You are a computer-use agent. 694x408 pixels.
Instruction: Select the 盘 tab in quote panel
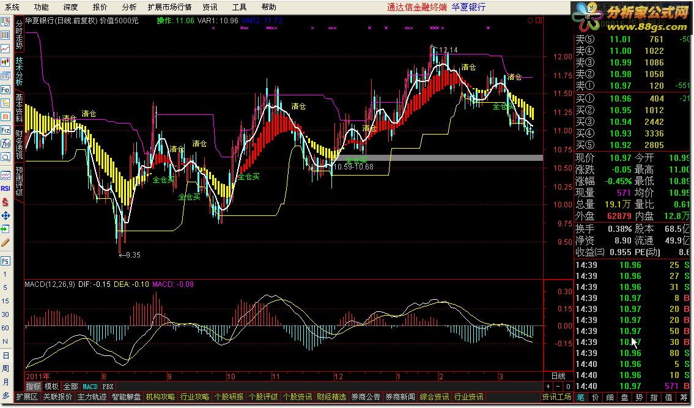624,398
